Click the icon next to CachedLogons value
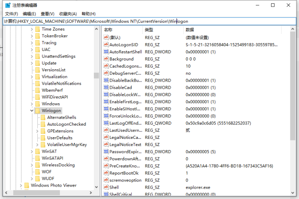The image size is (299, 199). (x=106, y=66)
